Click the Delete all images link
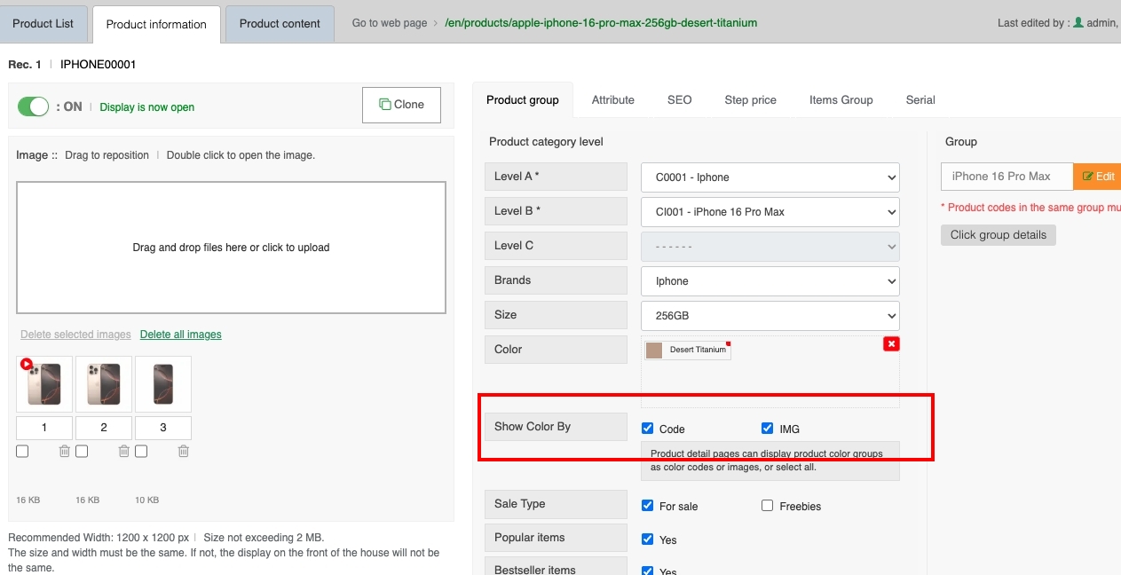The image size is (1121, 575). click(181, 335)
